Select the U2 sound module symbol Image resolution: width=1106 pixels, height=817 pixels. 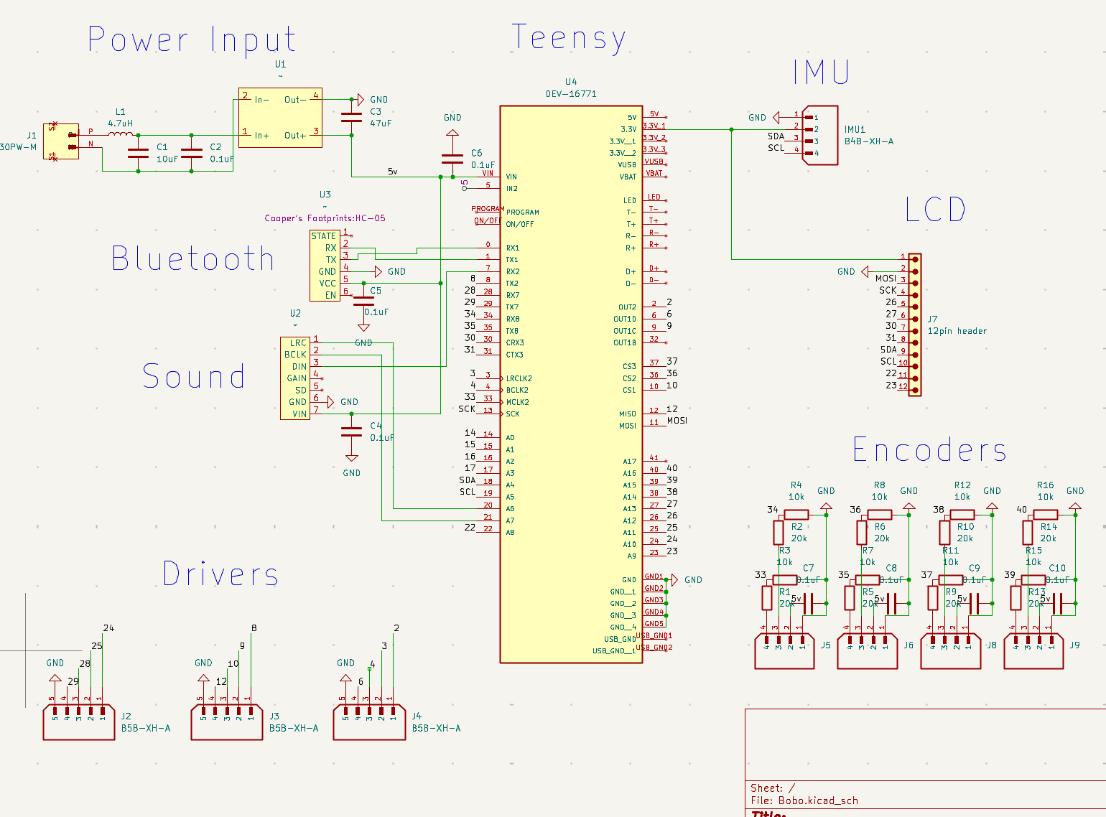(x=294, y=378)
